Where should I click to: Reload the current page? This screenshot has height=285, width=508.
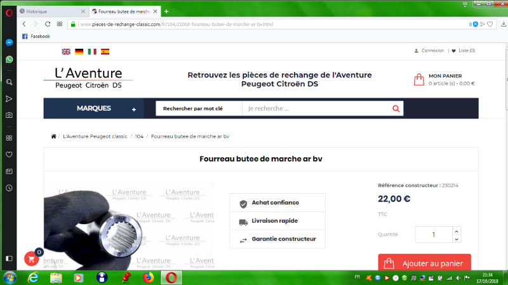(48, 24)
